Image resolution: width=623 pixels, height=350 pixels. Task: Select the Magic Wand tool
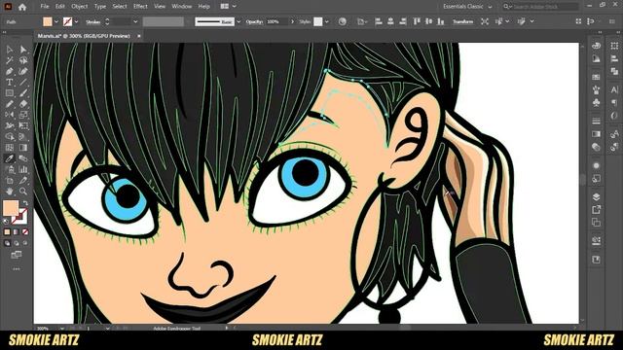point(10,60)
